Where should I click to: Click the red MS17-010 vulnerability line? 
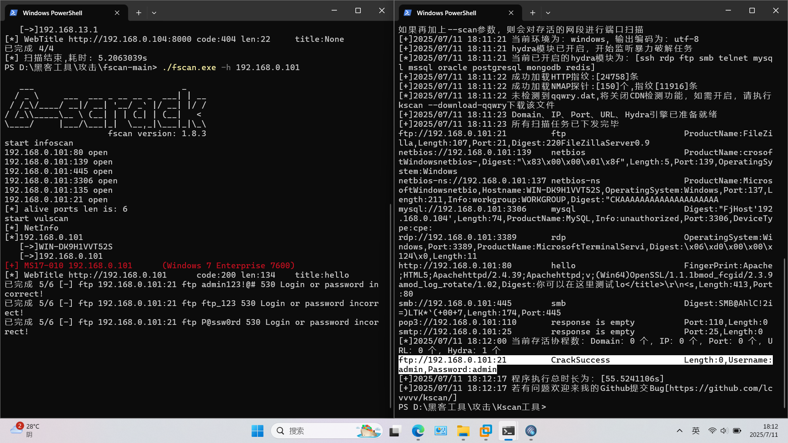(x=150, y=265)
